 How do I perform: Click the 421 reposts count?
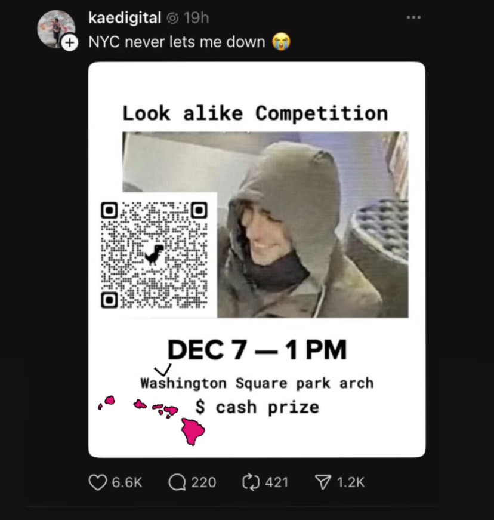click(x=277, y=482)
